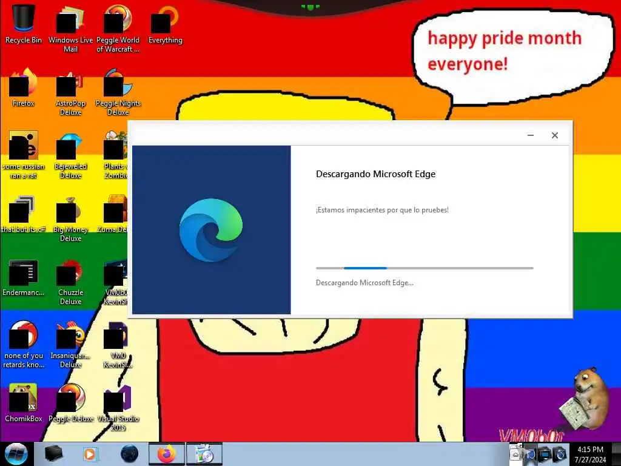
Task: Click the Edge download progress bar
Action: pos(425,268)
